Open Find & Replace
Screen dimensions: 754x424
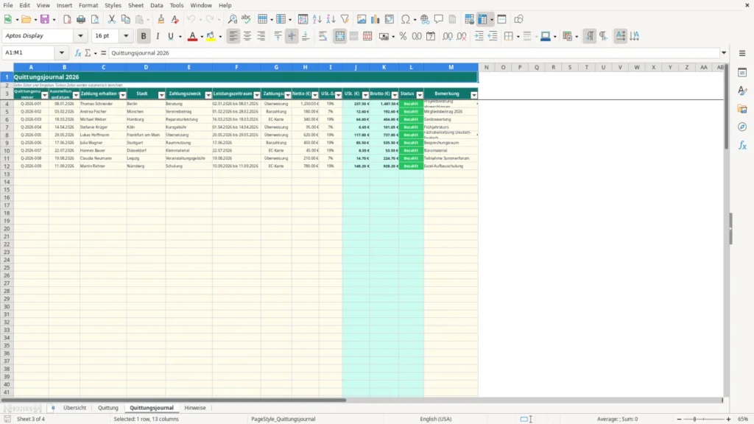click(232, 19)
